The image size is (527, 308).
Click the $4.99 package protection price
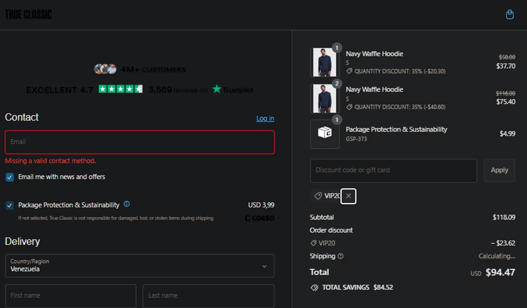click(x=507, y=134)
